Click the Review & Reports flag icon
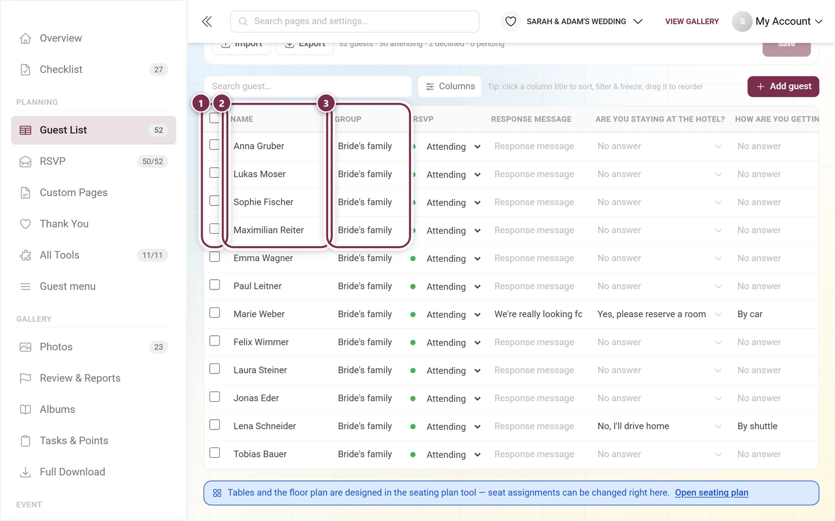This screenshot has height=521, width=835. (x=26, y=379)
